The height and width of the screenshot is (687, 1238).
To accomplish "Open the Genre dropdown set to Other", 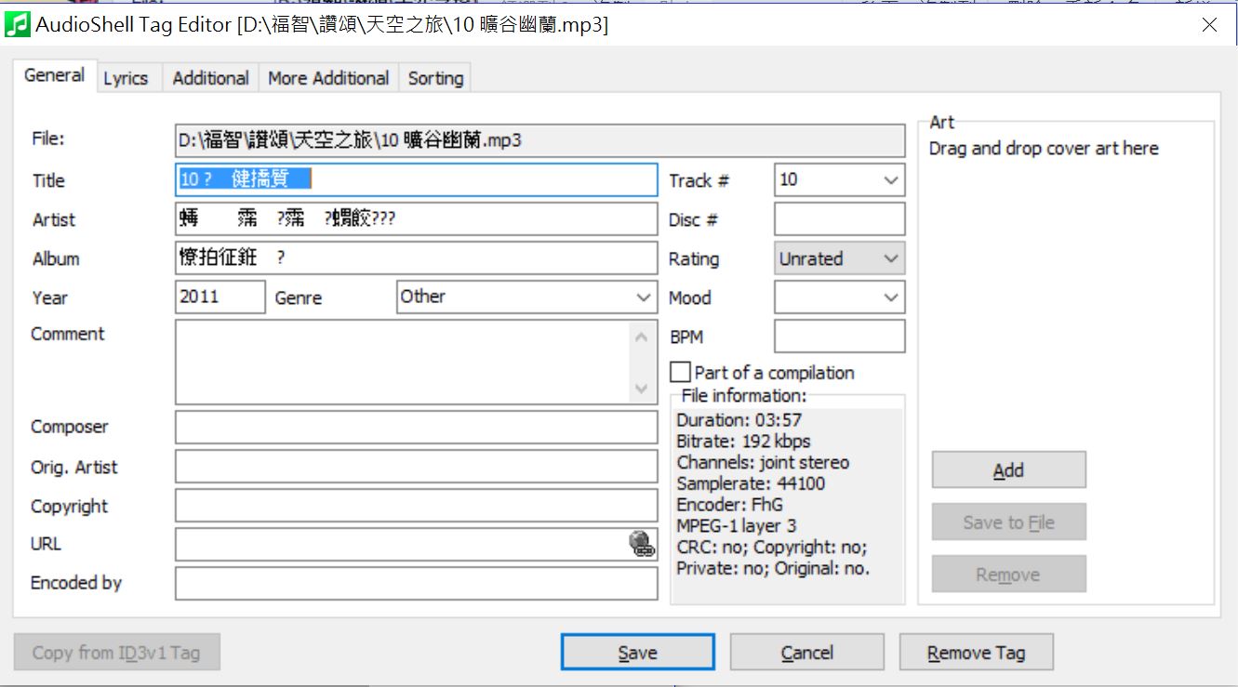I will (527, 297).
